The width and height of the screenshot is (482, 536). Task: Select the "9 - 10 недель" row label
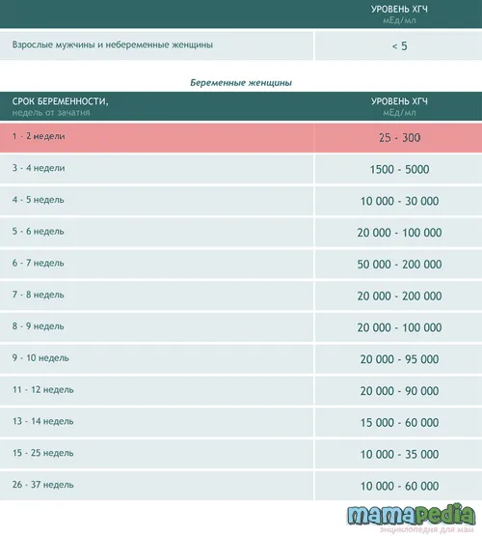coord(40,358)
